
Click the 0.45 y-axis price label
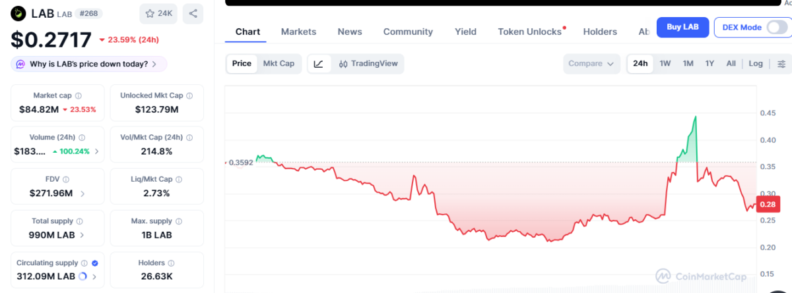(767, 113)
